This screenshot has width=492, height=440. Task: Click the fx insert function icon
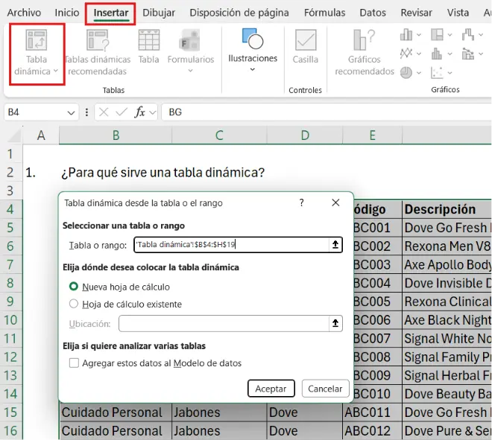(139, 112)
